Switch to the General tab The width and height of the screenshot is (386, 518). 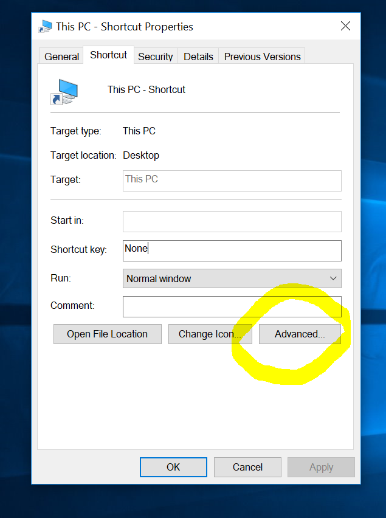point(61,57)
